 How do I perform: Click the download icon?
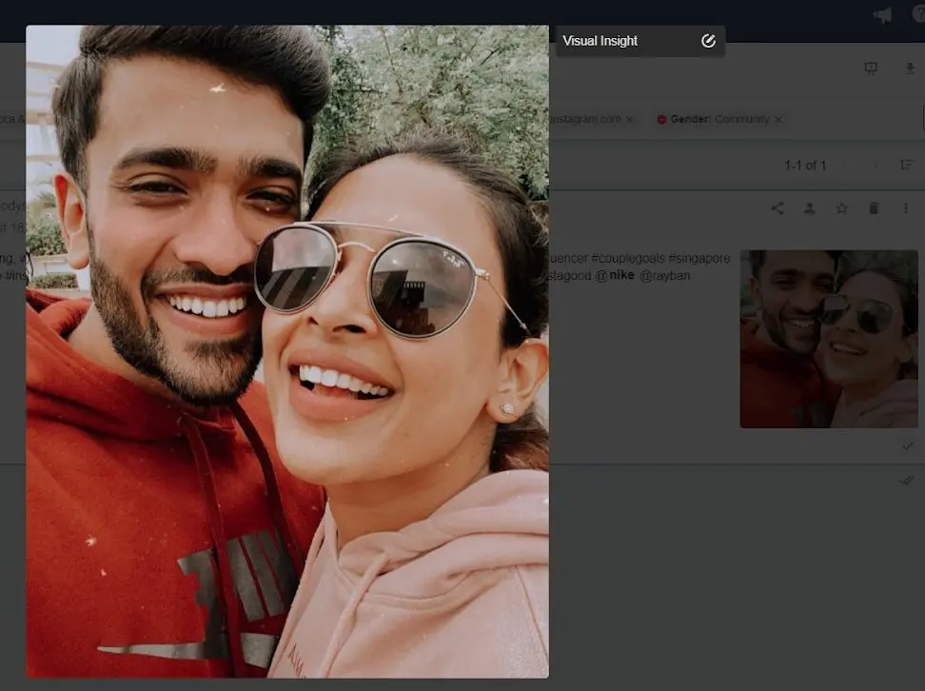(910, 69)
